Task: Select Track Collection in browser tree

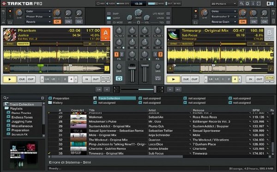Action: point(22,104)
